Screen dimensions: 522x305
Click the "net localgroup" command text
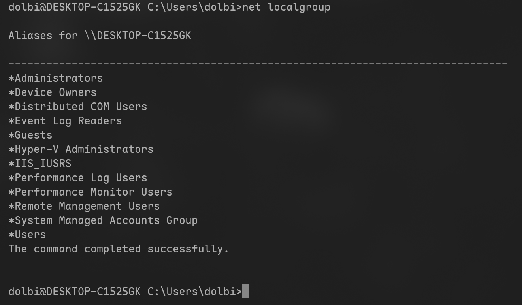click(x=286, y=7)
